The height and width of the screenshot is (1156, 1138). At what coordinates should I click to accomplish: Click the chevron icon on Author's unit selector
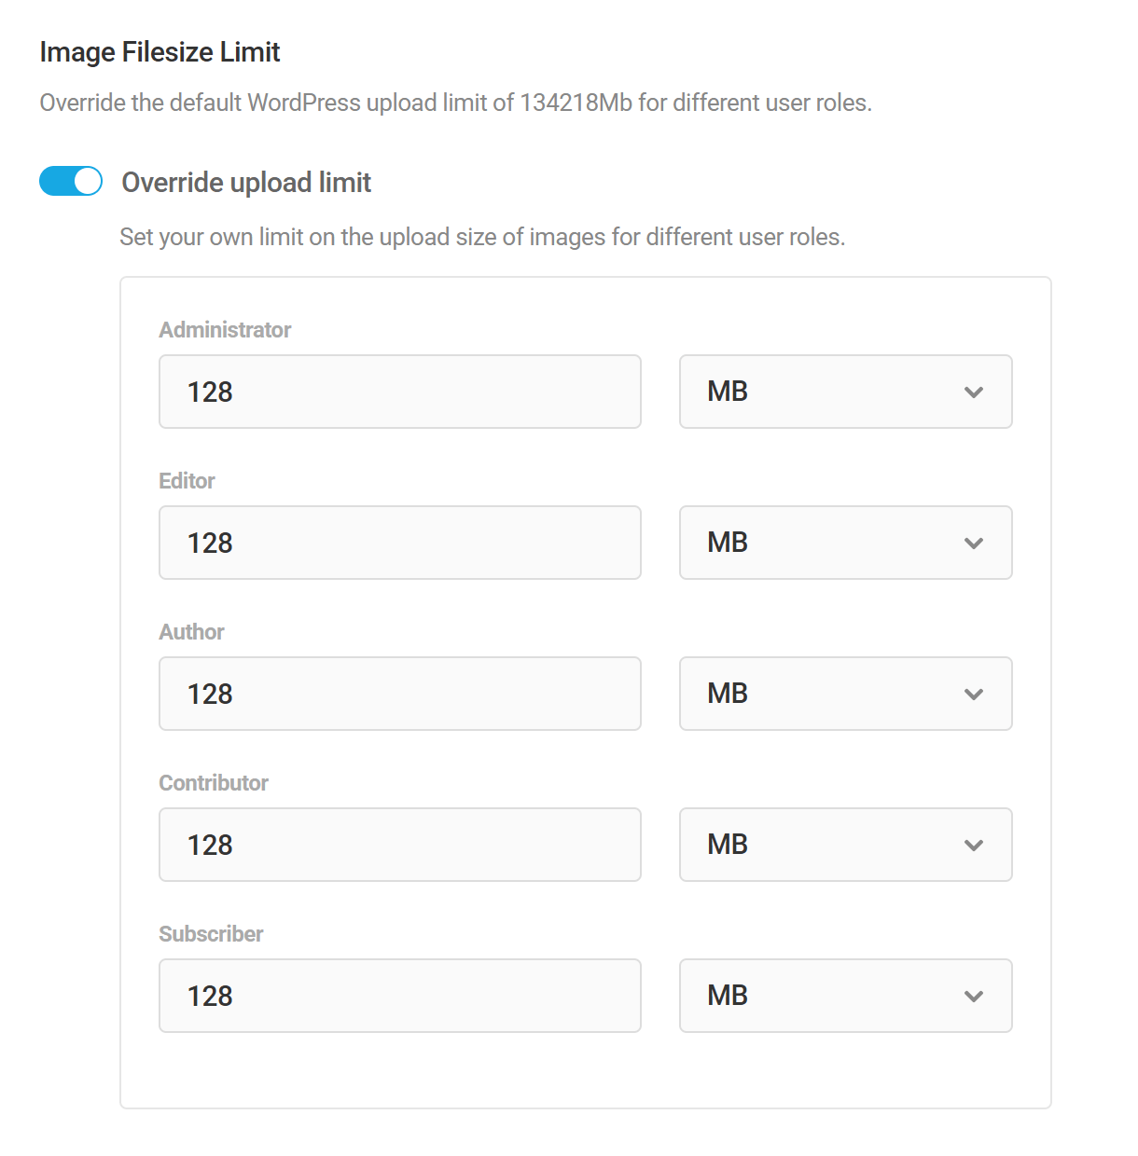coord(974,695)
